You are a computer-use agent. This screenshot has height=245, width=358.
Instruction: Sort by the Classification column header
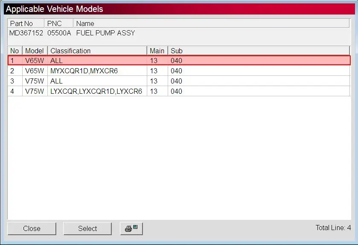coord(97,51)
